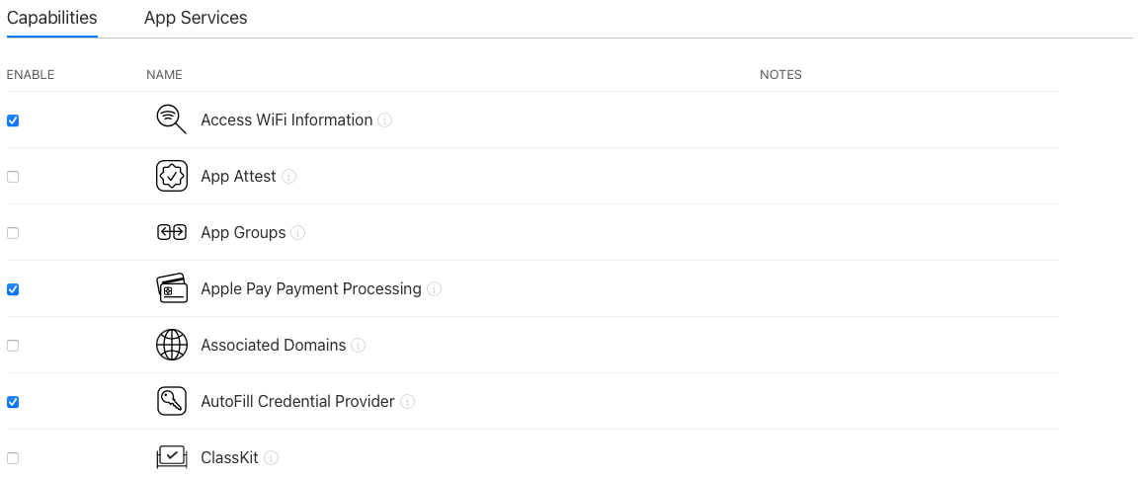Enable the App Attest capability
1144x478 pixels.
13,177
